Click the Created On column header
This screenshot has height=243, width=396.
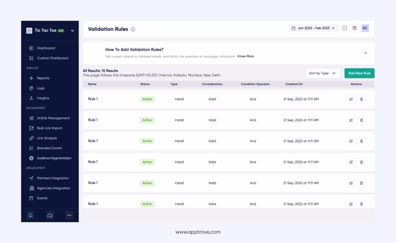coord(294,84)
